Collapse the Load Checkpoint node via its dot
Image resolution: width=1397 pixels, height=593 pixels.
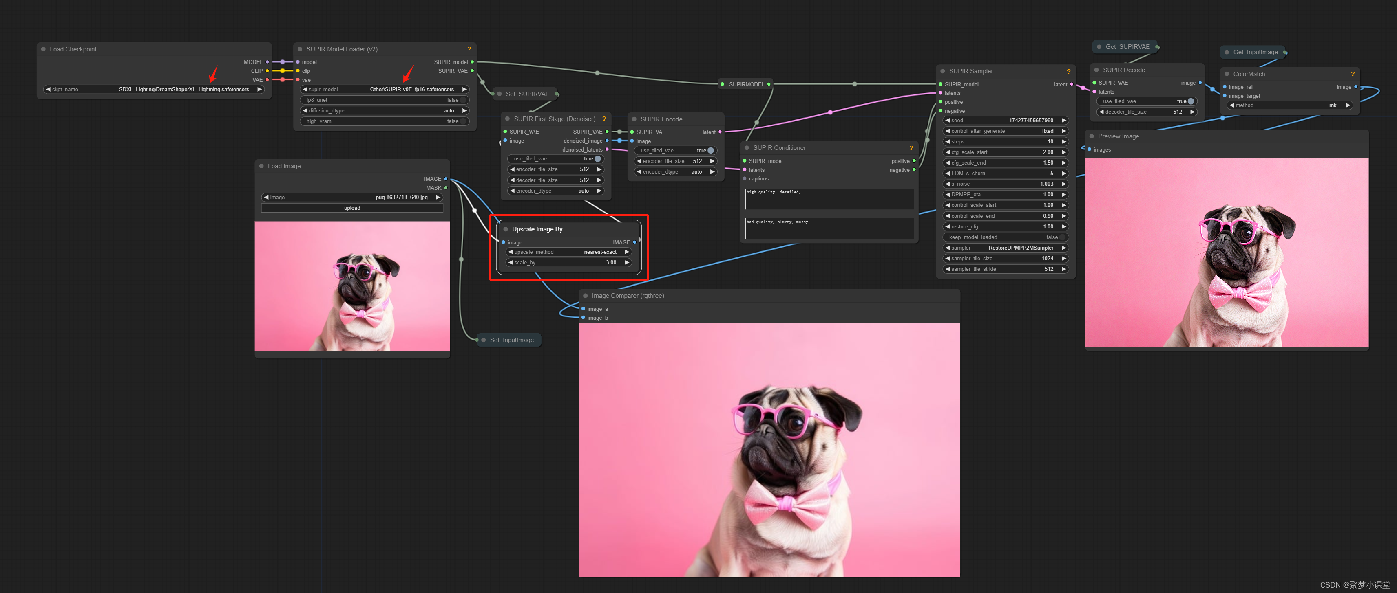(43, 49)
